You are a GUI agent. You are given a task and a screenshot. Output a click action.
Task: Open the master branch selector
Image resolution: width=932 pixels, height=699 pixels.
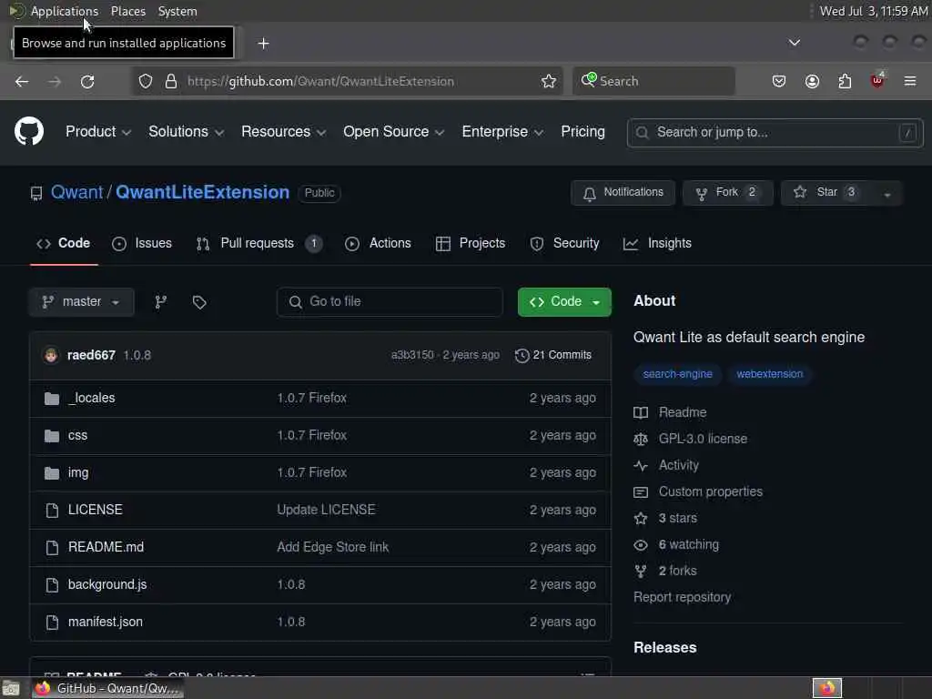pyautogui.click(x=81, y=302)
